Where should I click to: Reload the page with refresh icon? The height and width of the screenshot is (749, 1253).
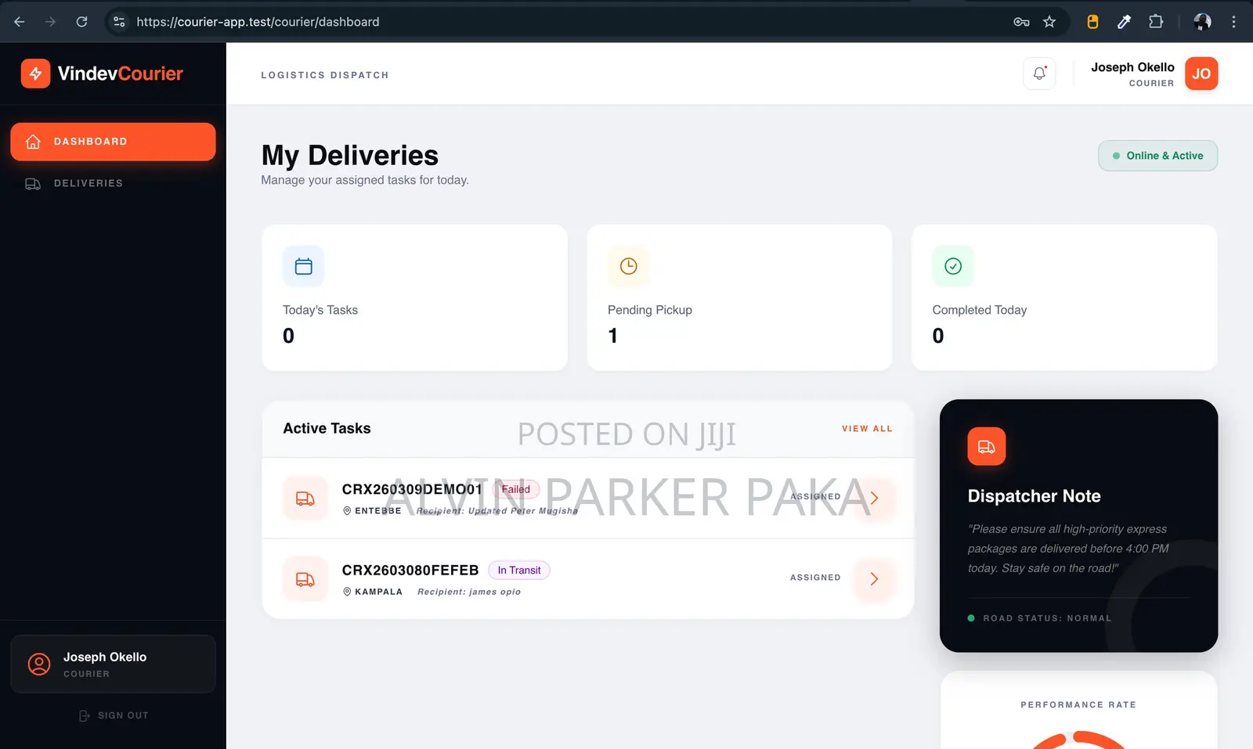81,22
